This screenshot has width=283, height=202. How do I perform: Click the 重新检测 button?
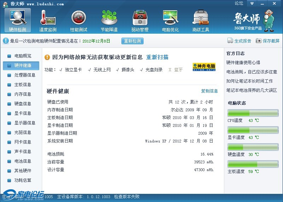coord(133,41)
